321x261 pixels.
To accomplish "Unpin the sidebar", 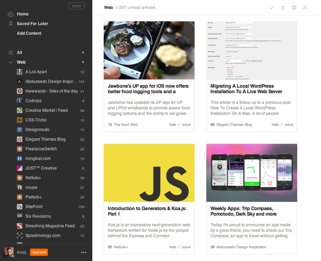I will [x=76, y=6].
